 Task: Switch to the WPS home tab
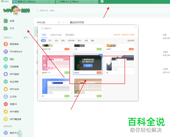(5, 2)
